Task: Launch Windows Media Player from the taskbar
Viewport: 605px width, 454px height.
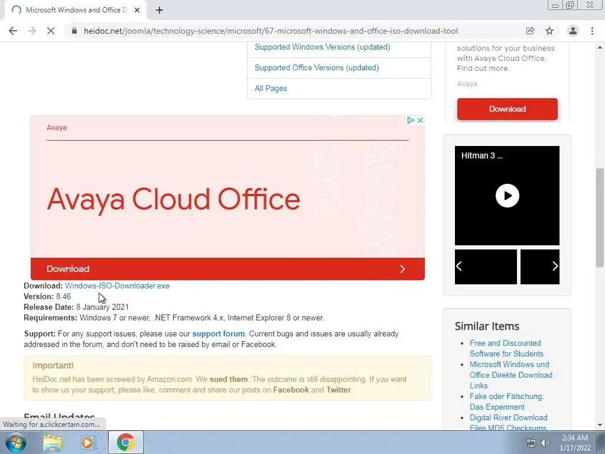Action: [89, 442]
